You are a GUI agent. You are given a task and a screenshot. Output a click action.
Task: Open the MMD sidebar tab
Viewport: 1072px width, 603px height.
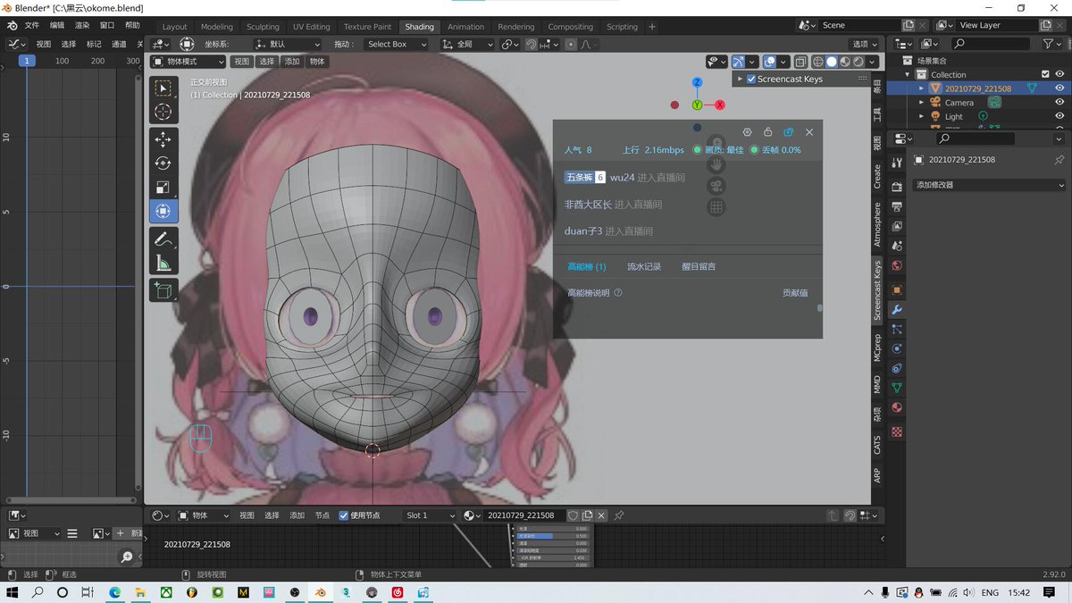(877, 385)
